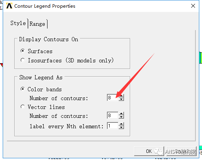Screen dimensions: 202x161
Task: Select the Surfaces radio button
Action: [22, 51]
